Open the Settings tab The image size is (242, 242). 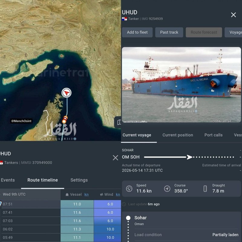click(79, 180)
